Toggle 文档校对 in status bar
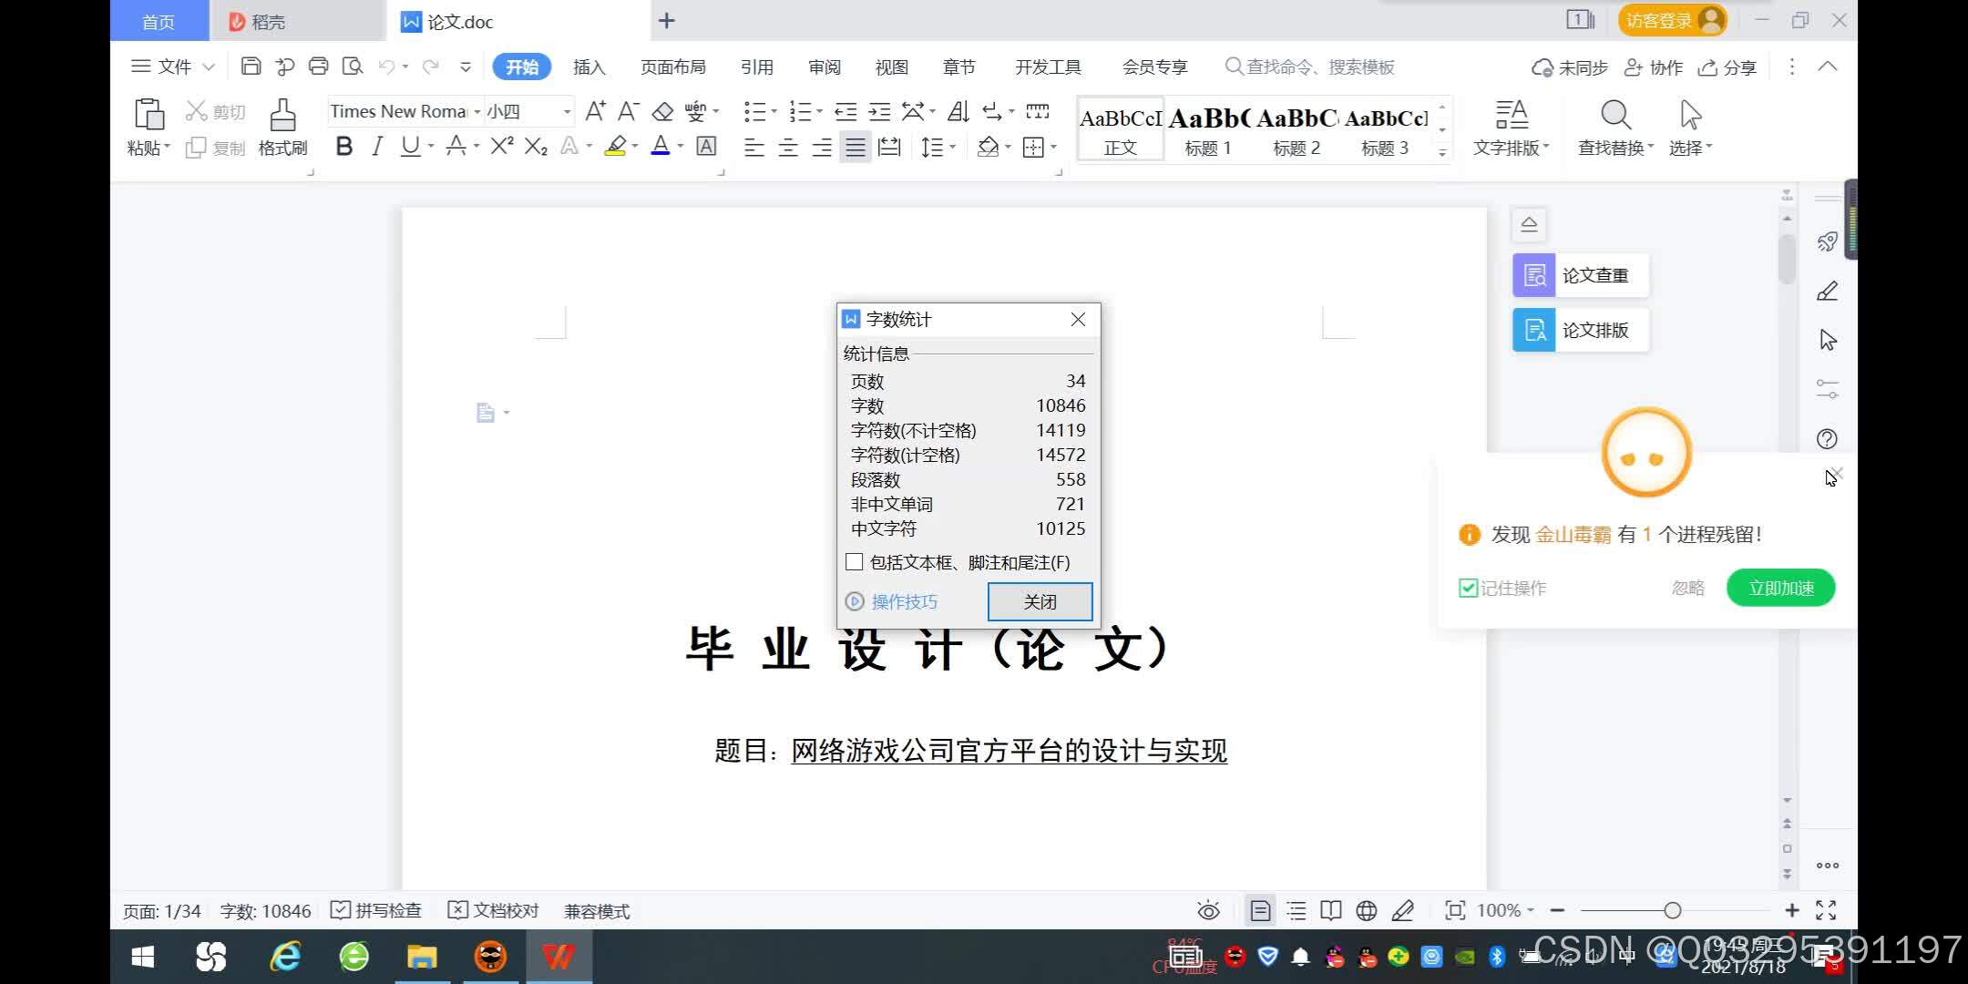The height and width of the screenshot is (984, 1968). click(494, 910)
